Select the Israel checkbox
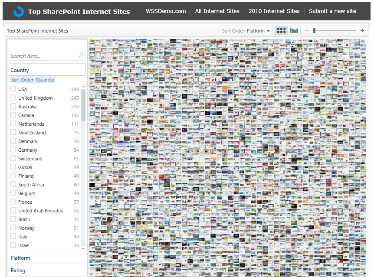Viewport: 374px width, 277px height. tap(13, 245)
